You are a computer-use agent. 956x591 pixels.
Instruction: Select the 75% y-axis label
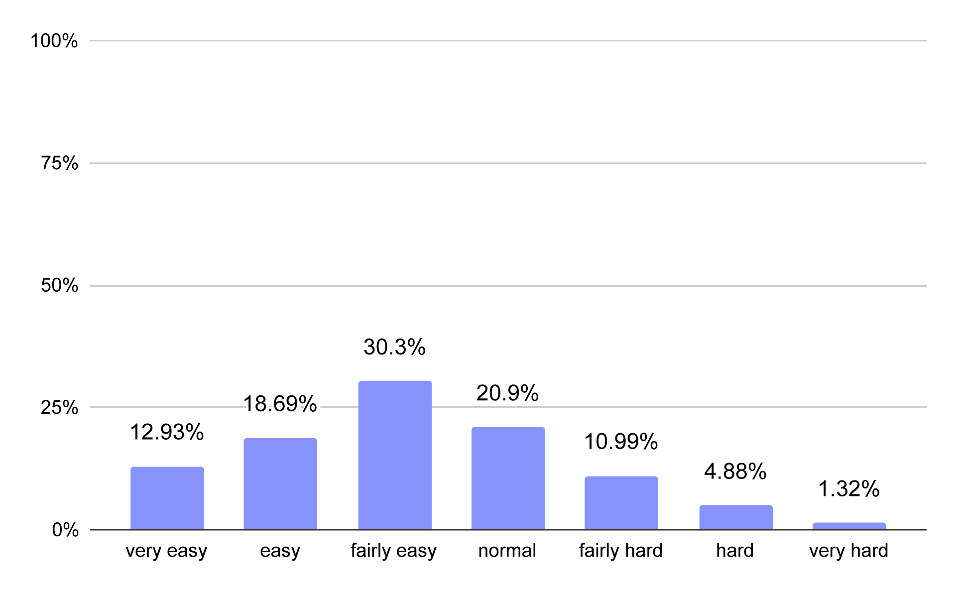60,163
